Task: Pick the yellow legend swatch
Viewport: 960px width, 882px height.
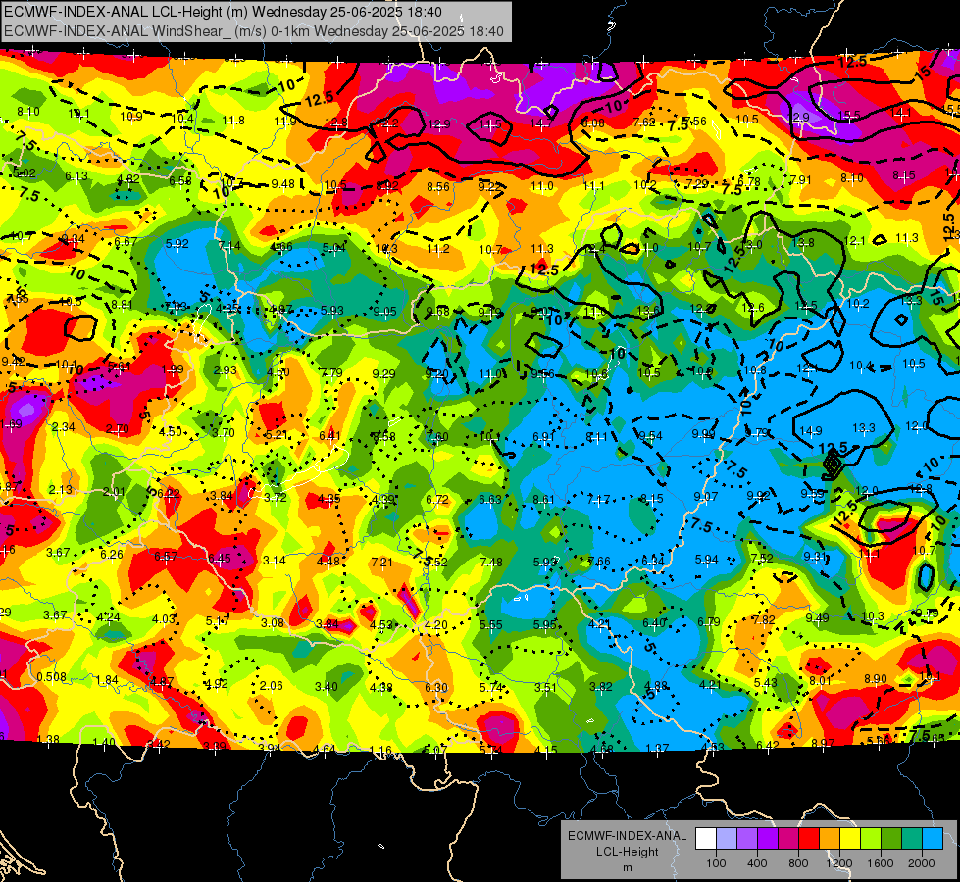Action: 850,838
